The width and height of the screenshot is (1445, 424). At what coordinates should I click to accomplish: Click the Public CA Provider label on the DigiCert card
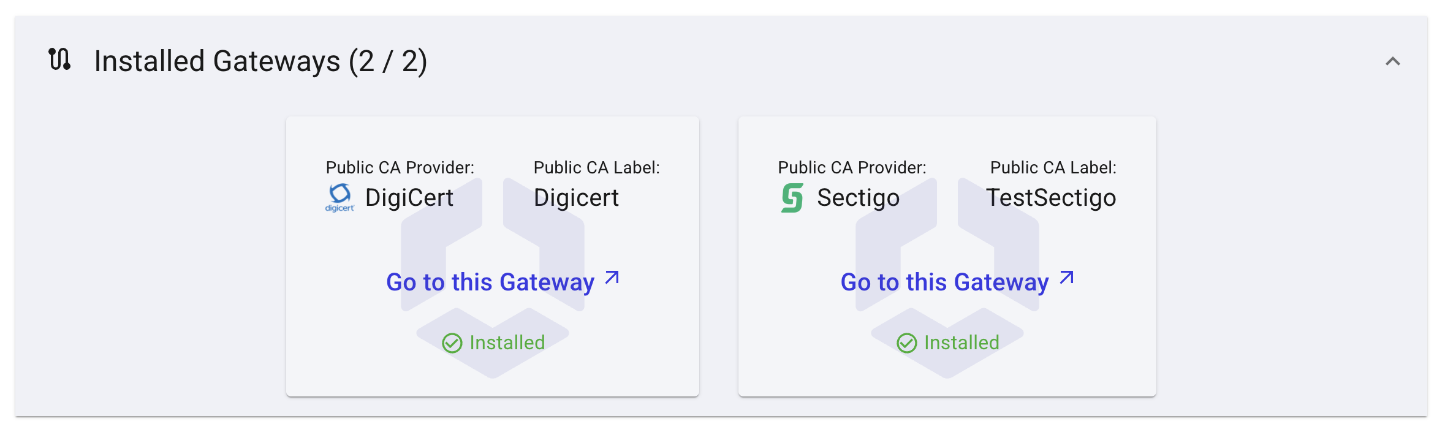tap(400, 167)
